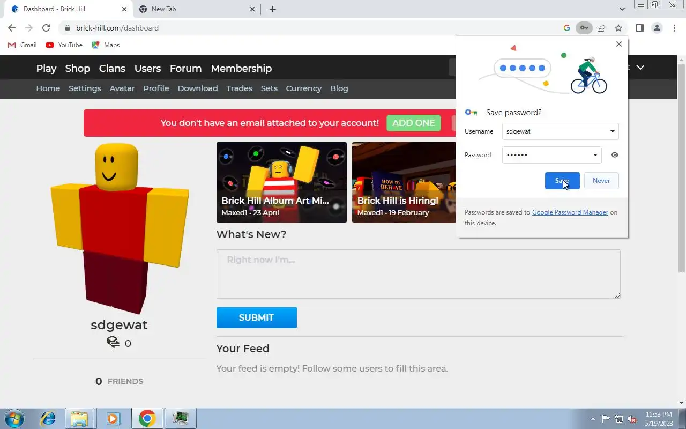686x429 pixels.
Task: Open the Users page
Action: click(147, 68)
